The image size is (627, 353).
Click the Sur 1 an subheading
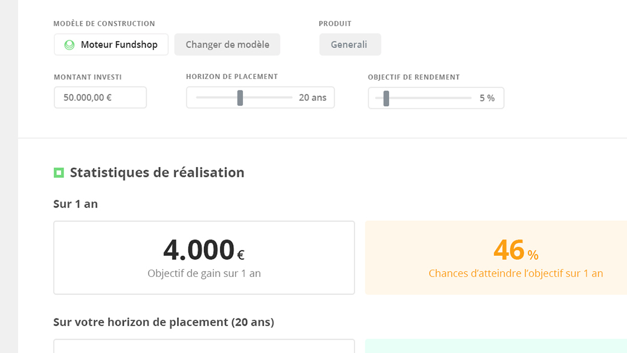[76, 204]
